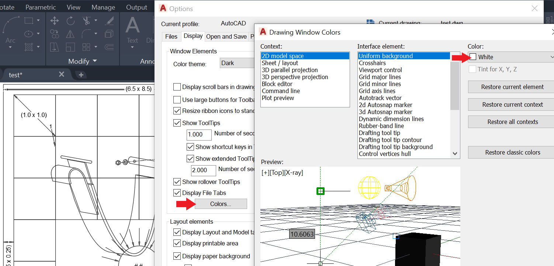Choose the Array tool
Viewport: 554px width, 266px height.
[86, 47]
